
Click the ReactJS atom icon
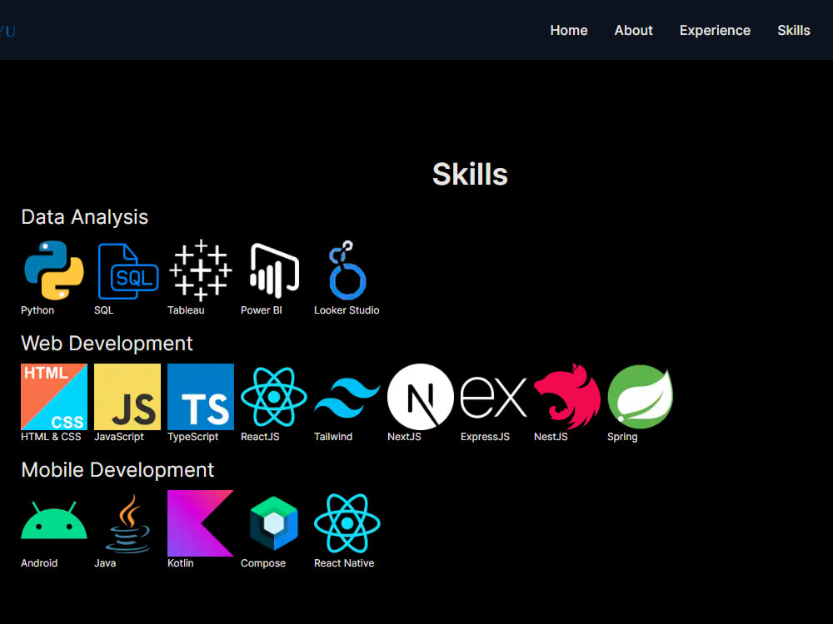[x=274, y=397]
